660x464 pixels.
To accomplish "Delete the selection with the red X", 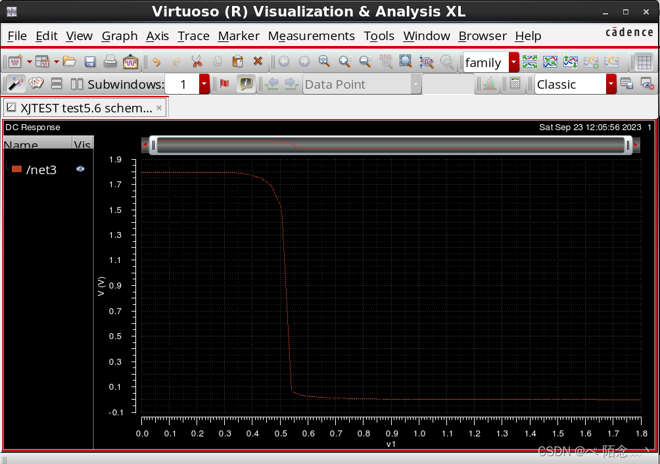I will [x=258, y=61].
